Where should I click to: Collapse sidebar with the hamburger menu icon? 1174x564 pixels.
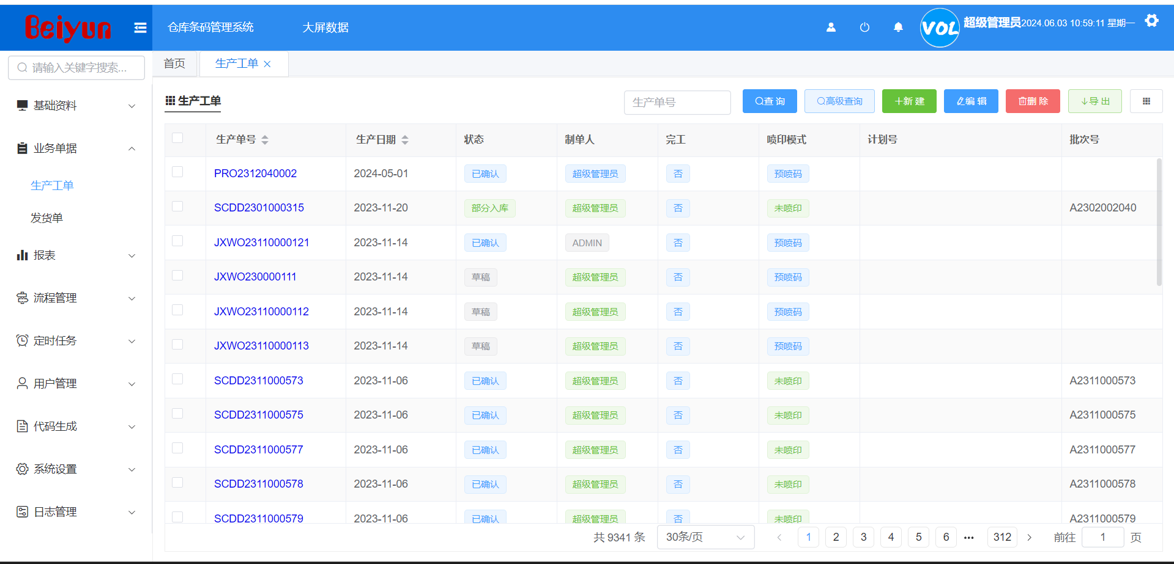pos(140,27)
